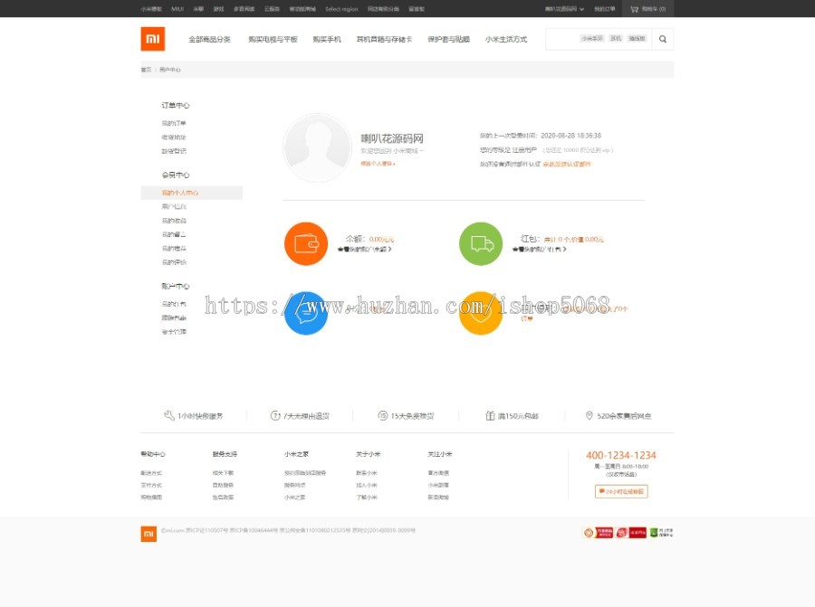The height and width of the screenshot is (607, 815).
Task: Click 支付方式 in footer 帮助中心 column
Action: click(x=151, y=485)
